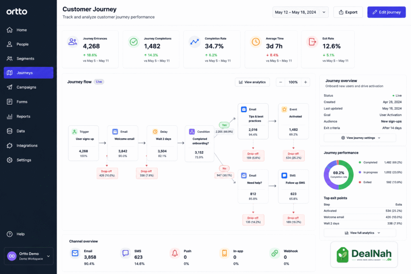Click the Drop-off 338 (7.9%) box
This screenshot has height=274, width=411.
pyautogui.click(x=146, y=173)
